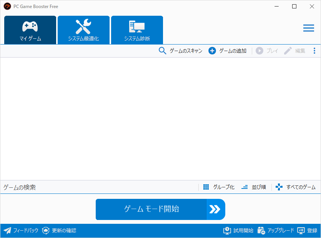Image resolution: width=321 pixels, height=238 pixels.
Task: Click the ゲームのスキャン magnifier icon
Action: [x=163, y=51]
